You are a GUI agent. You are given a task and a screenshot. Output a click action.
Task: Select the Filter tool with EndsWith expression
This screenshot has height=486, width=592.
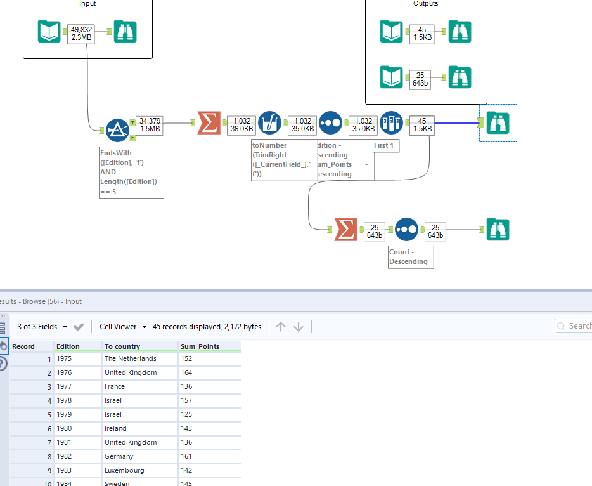click(x=117, y=130)
